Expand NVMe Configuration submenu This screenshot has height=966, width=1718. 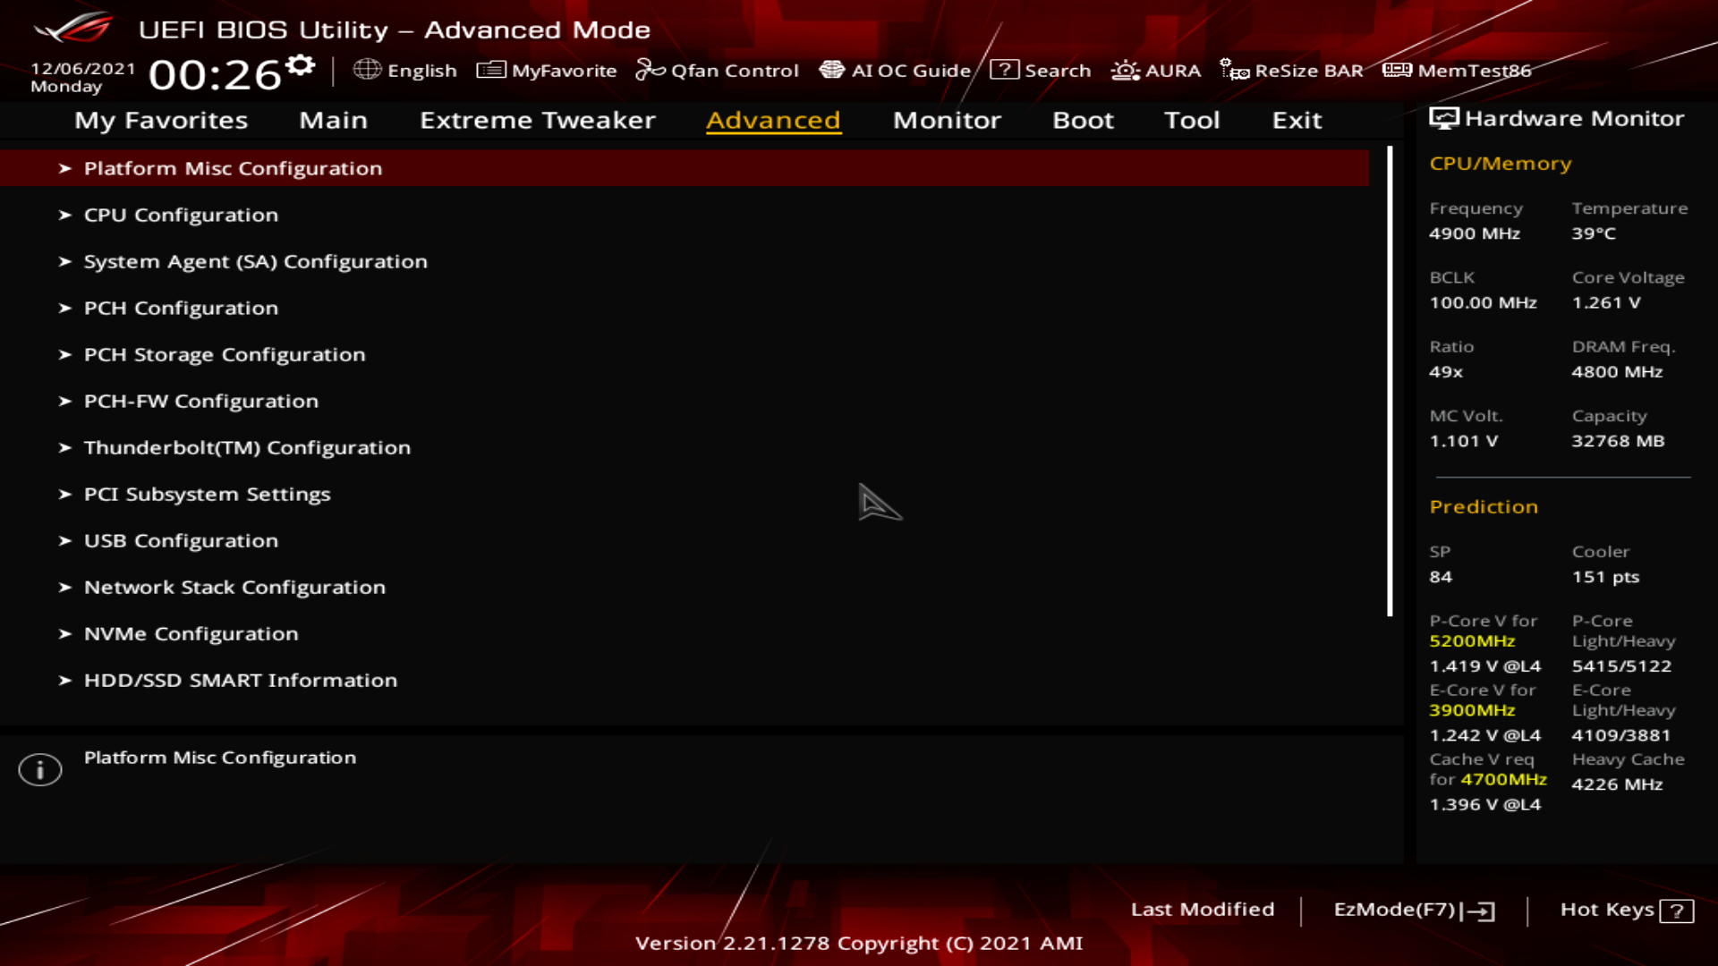click(x=191, y=633)
